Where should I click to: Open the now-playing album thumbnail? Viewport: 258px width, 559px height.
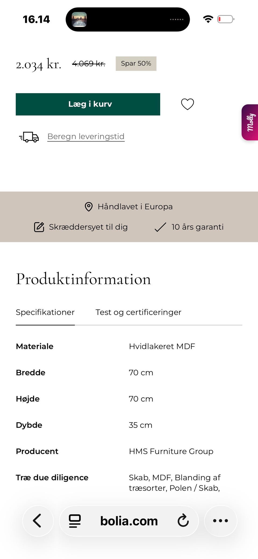pos(79,20)
